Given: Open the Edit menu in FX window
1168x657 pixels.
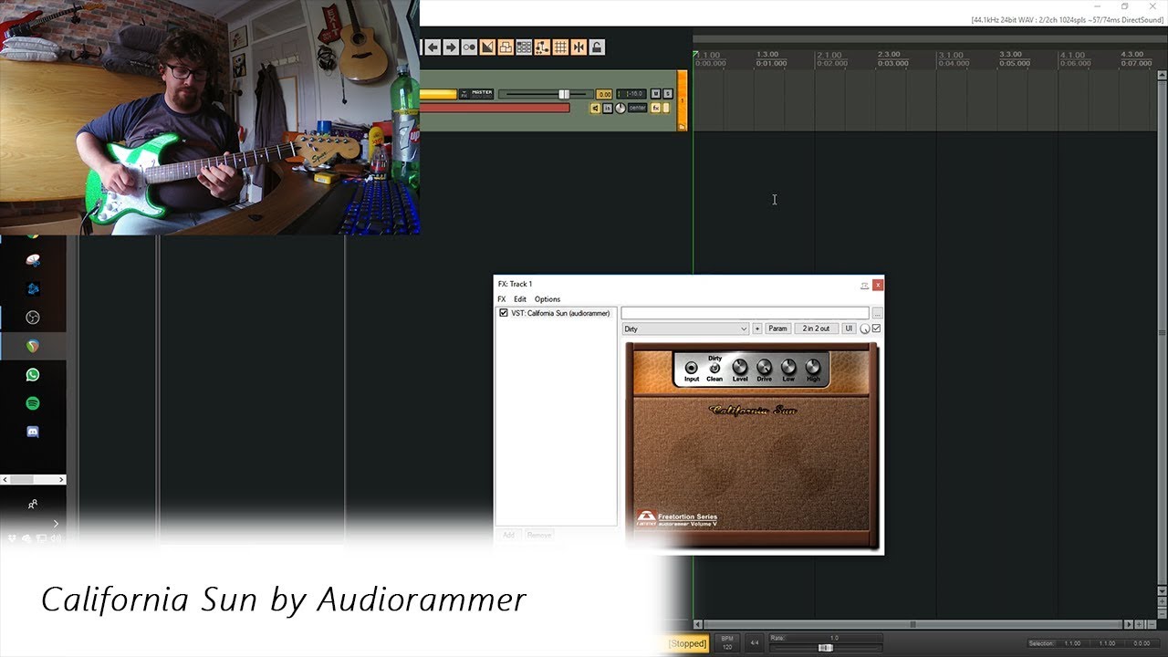Looking at the screenshot, I should pyautogui.click(x=520, y=299).
